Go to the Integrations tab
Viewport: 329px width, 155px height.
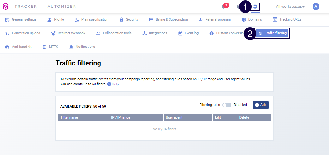[x=155, y=33]
